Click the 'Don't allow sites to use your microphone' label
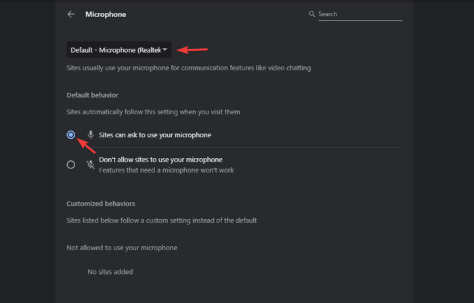 pos(160,160)
